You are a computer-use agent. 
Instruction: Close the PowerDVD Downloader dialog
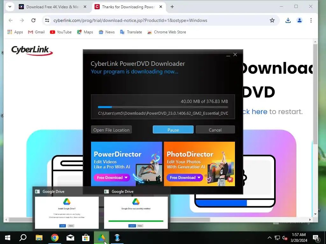tap(235, 55)
